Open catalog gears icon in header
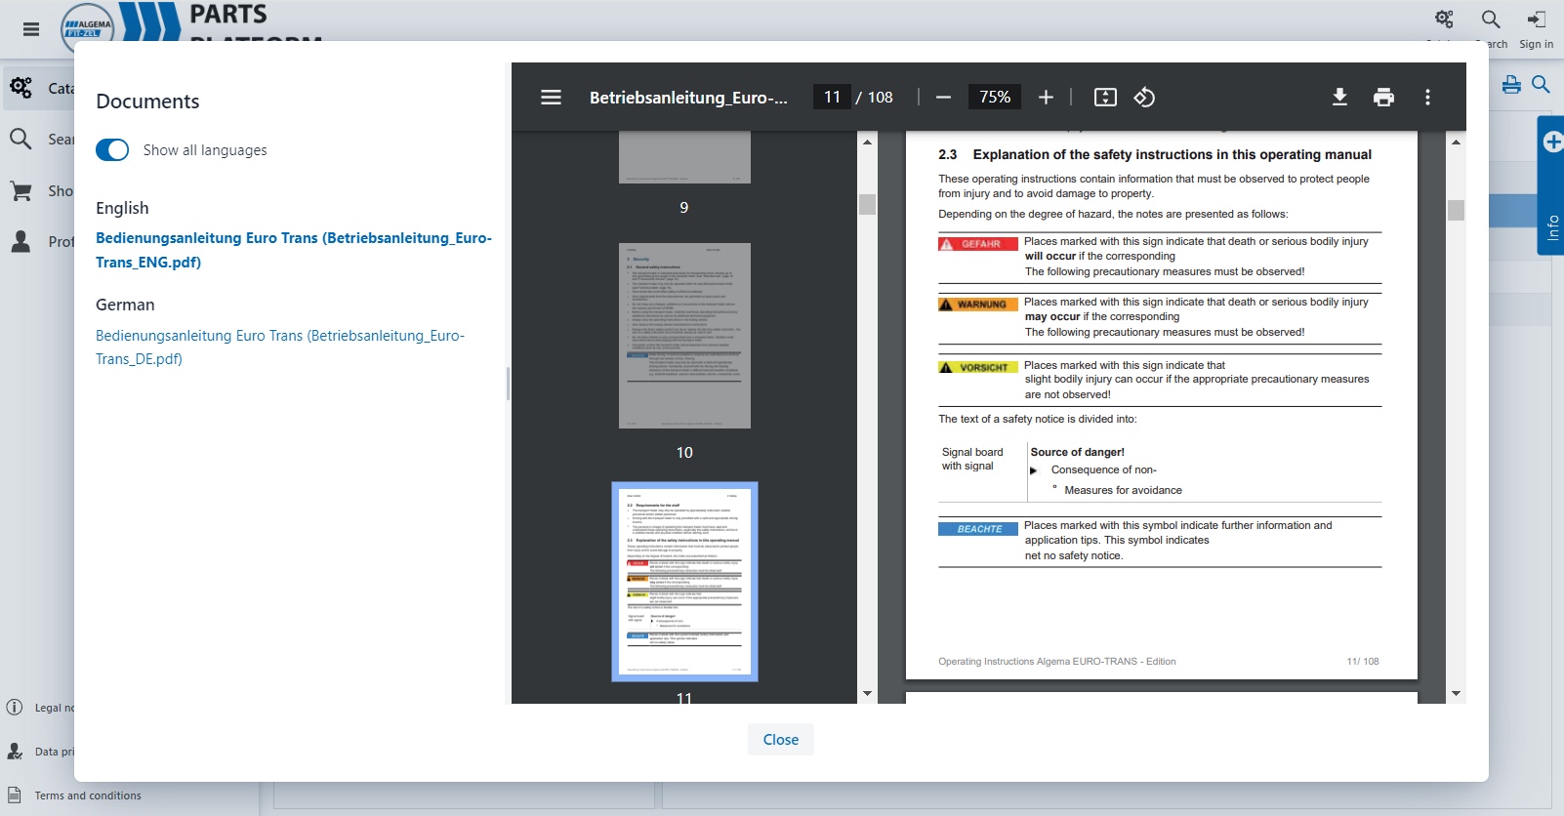The height and width of the screenshot is (816, 1564). point(1444,19)
